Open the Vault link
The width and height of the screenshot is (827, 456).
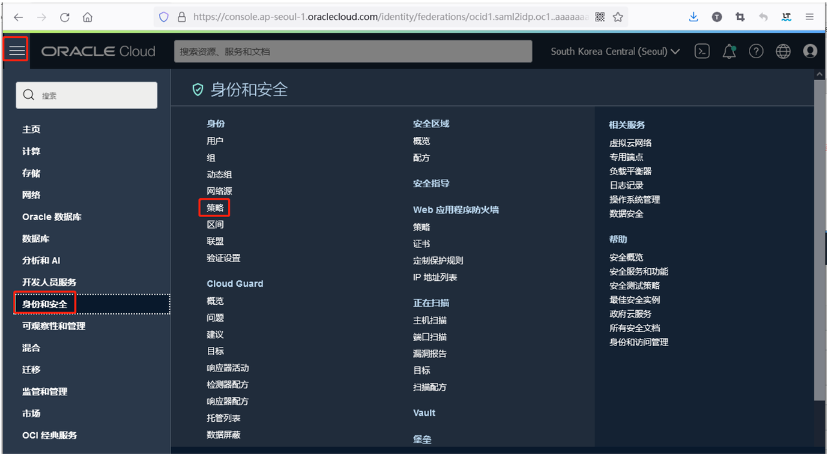tap(424, 413)
